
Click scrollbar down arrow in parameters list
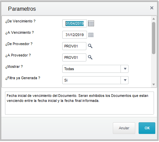(154, 85)
